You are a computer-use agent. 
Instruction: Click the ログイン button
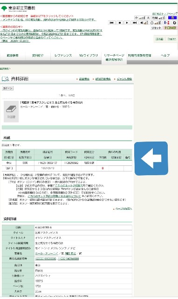pos(7,88)
